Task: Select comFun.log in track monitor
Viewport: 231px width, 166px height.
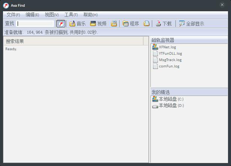Action: point(169,66)
